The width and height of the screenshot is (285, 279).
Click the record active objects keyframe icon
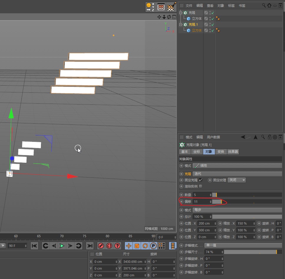(101, 246)
